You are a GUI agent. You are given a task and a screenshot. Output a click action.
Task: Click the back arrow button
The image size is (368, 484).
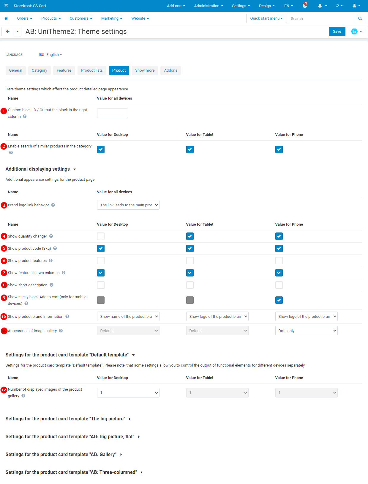point(8,32)
